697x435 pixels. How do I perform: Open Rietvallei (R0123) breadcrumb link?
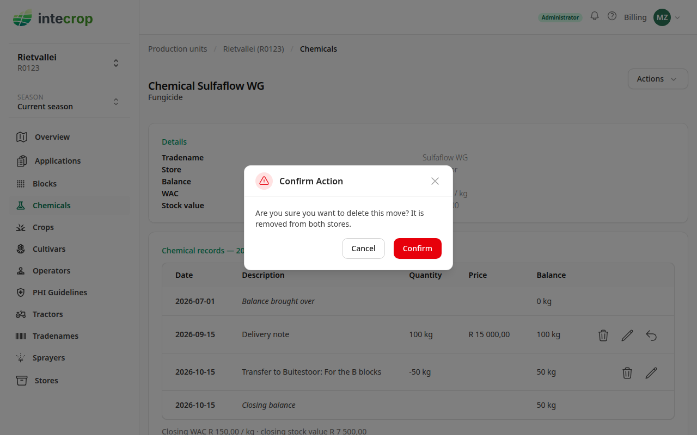coord(254,49)
